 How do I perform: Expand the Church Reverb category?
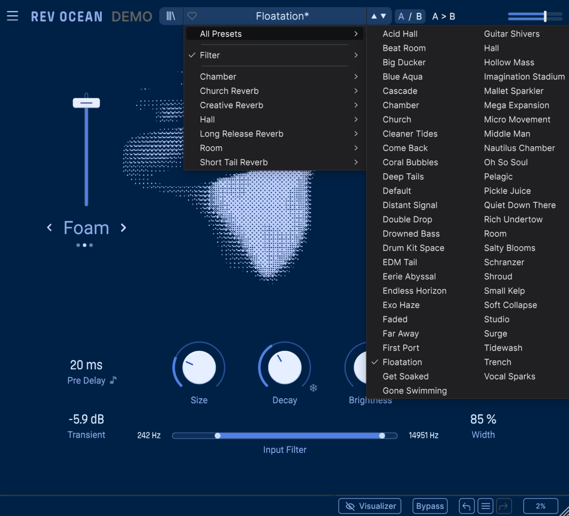coord(274,91)
